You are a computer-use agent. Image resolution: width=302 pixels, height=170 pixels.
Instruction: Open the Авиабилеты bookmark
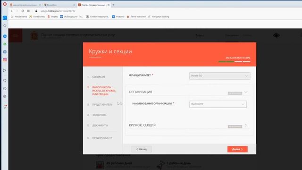coord(37,17)
